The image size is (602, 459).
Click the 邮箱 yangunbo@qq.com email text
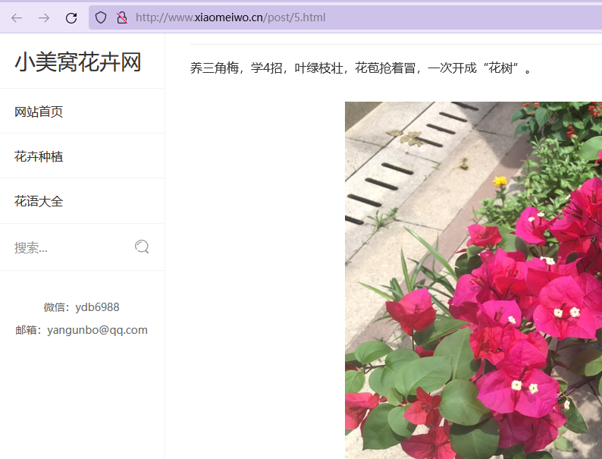tap(81, 330)
